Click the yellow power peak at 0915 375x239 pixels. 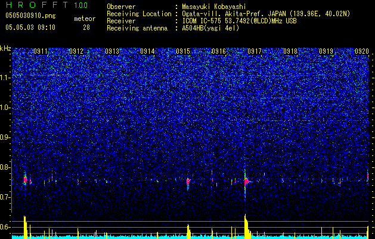[x=189, y=231]
